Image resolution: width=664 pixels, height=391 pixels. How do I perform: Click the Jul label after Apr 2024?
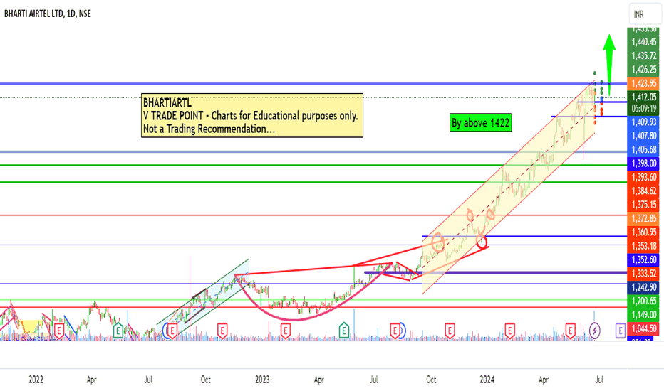[599, 380]
